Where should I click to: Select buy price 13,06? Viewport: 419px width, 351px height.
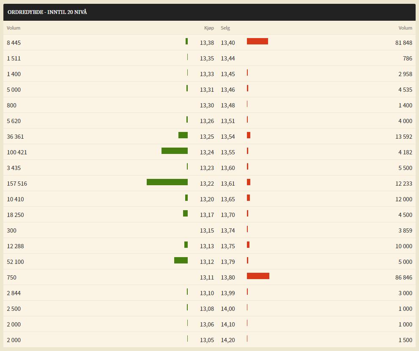click(x=207, y=324)
